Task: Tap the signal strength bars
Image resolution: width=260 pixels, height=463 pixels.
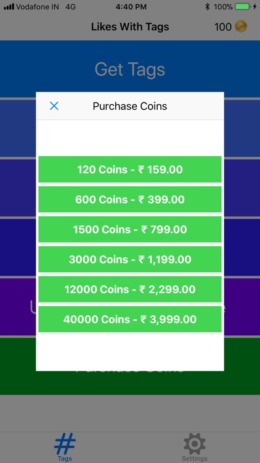Action: [9, 7]
